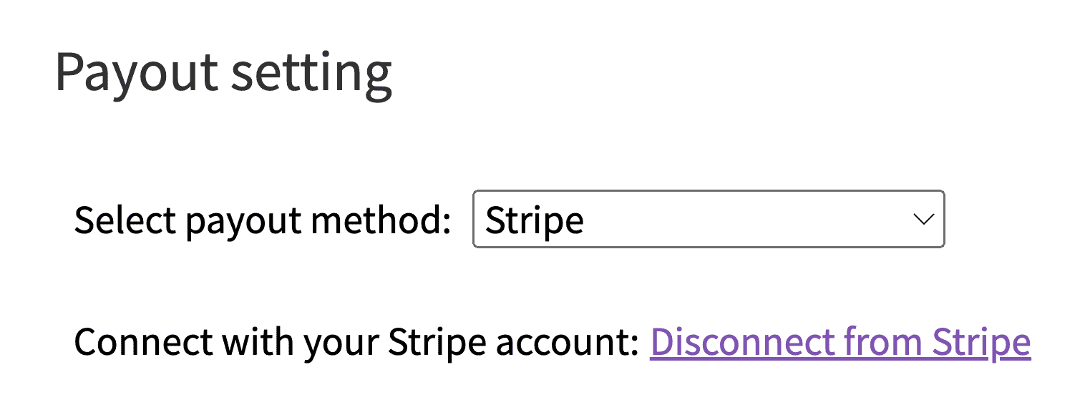Click 'Disconnect' in the underlined Stripe link
The height and width of the screenshot is (415, 1085).
[x=743, y=343]
